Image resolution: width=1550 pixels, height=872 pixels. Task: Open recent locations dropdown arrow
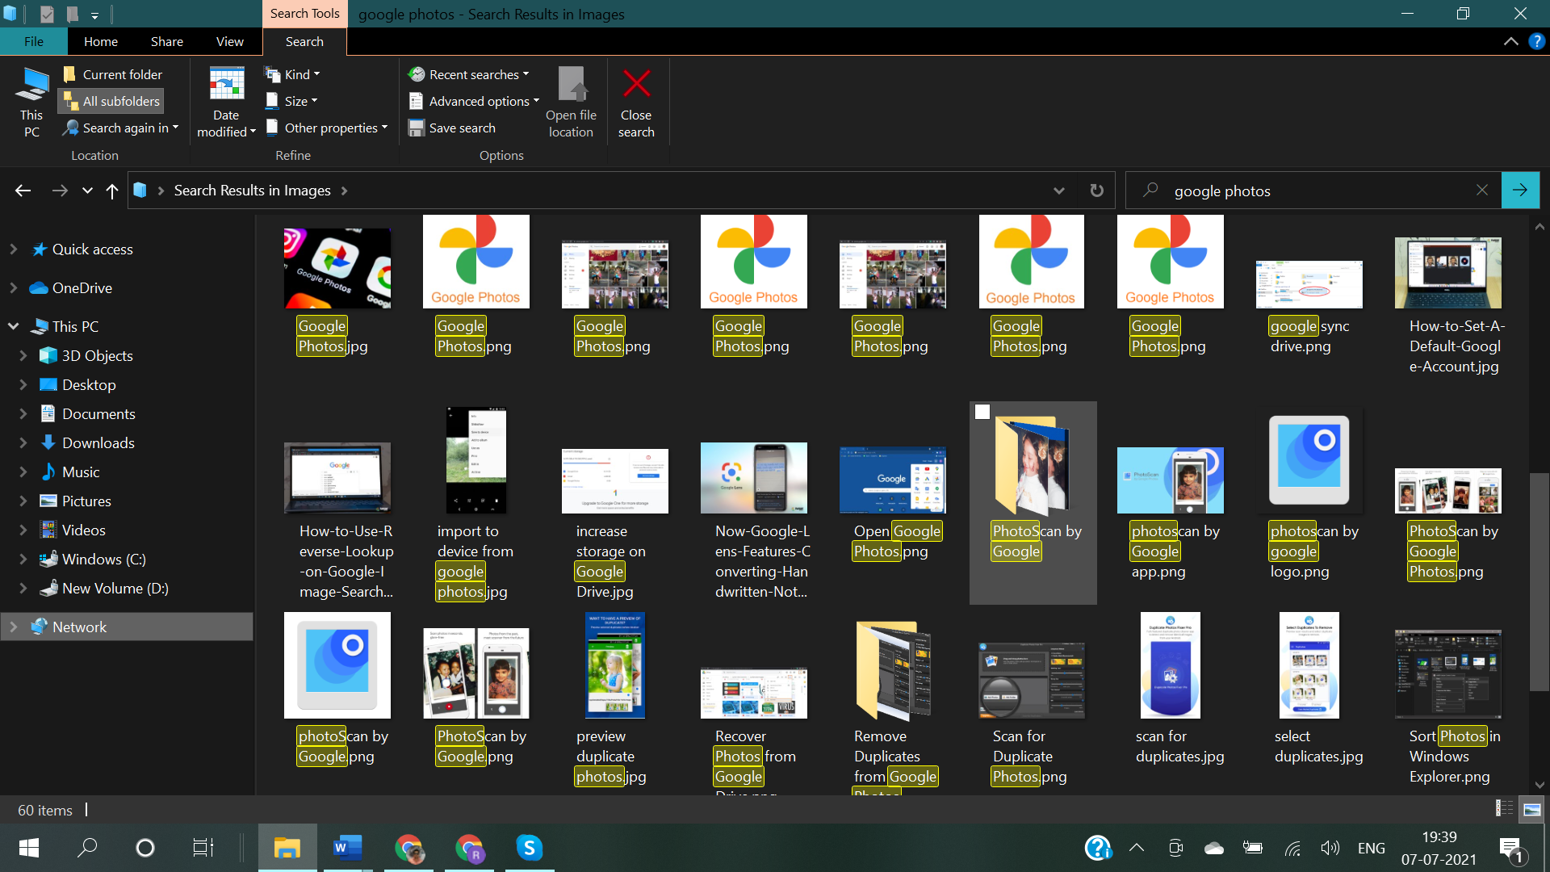click(x=87, y=191)
